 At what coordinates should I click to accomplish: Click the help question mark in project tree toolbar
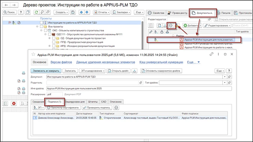[21, 12]
